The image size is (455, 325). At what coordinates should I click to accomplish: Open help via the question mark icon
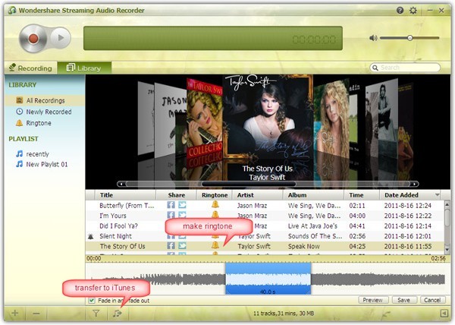[400, 11]
